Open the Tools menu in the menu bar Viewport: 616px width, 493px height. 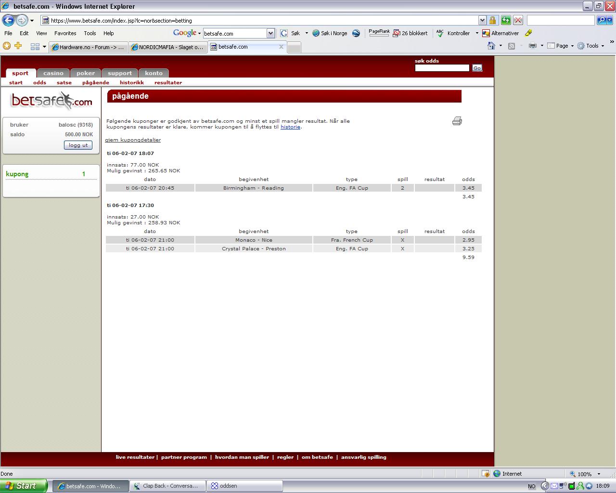[x=90, y=33]
